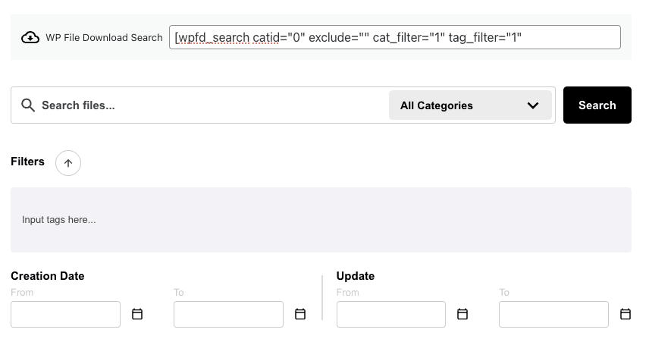Viewport: 649px width, 361px height.
Task: Click the Input tags here area
Action: point(321,220)
